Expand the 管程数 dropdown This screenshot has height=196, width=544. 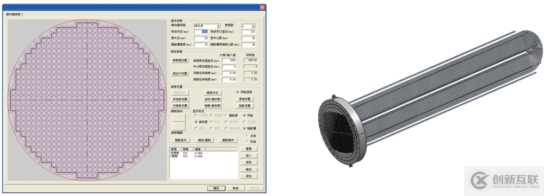tap(249, 26)
